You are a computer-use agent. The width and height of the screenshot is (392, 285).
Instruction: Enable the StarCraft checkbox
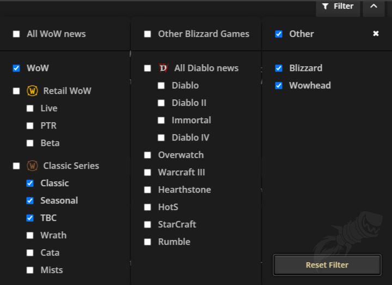(148, 225)
